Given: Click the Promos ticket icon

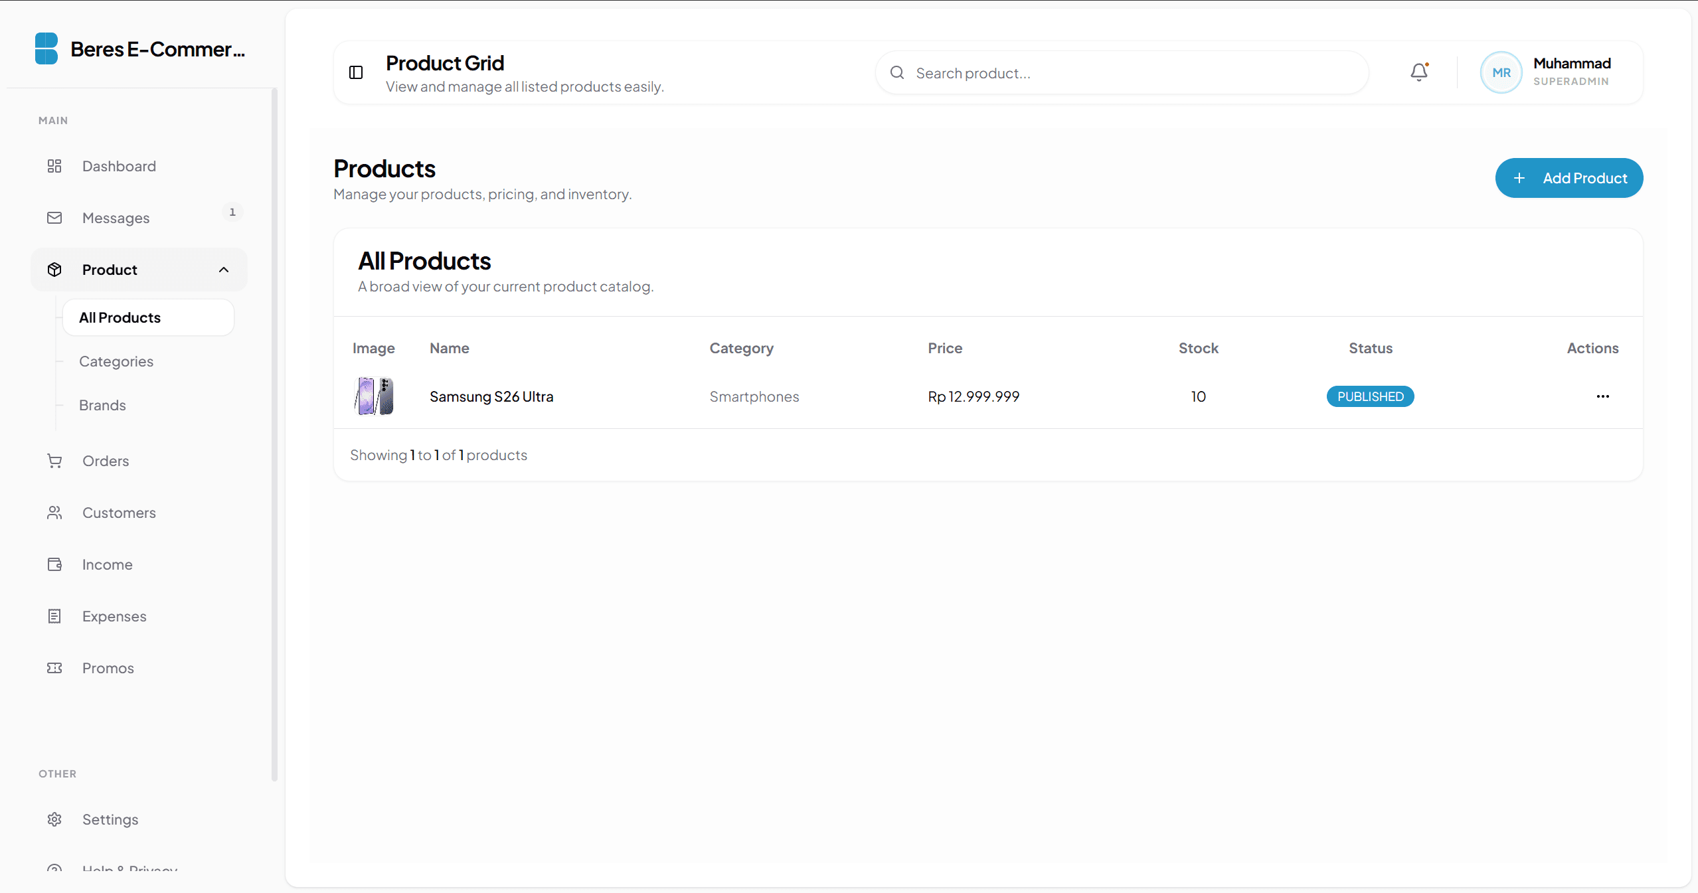Looking at the screenshot, I should [54, 668].
